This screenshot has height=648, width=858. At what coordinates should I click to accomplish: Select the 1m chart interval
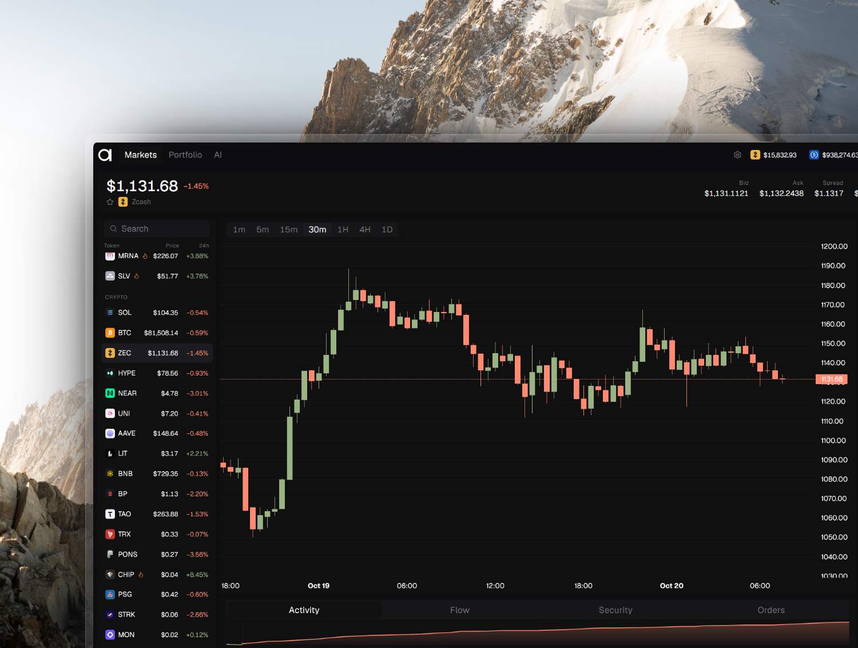(x=239, y=230)
